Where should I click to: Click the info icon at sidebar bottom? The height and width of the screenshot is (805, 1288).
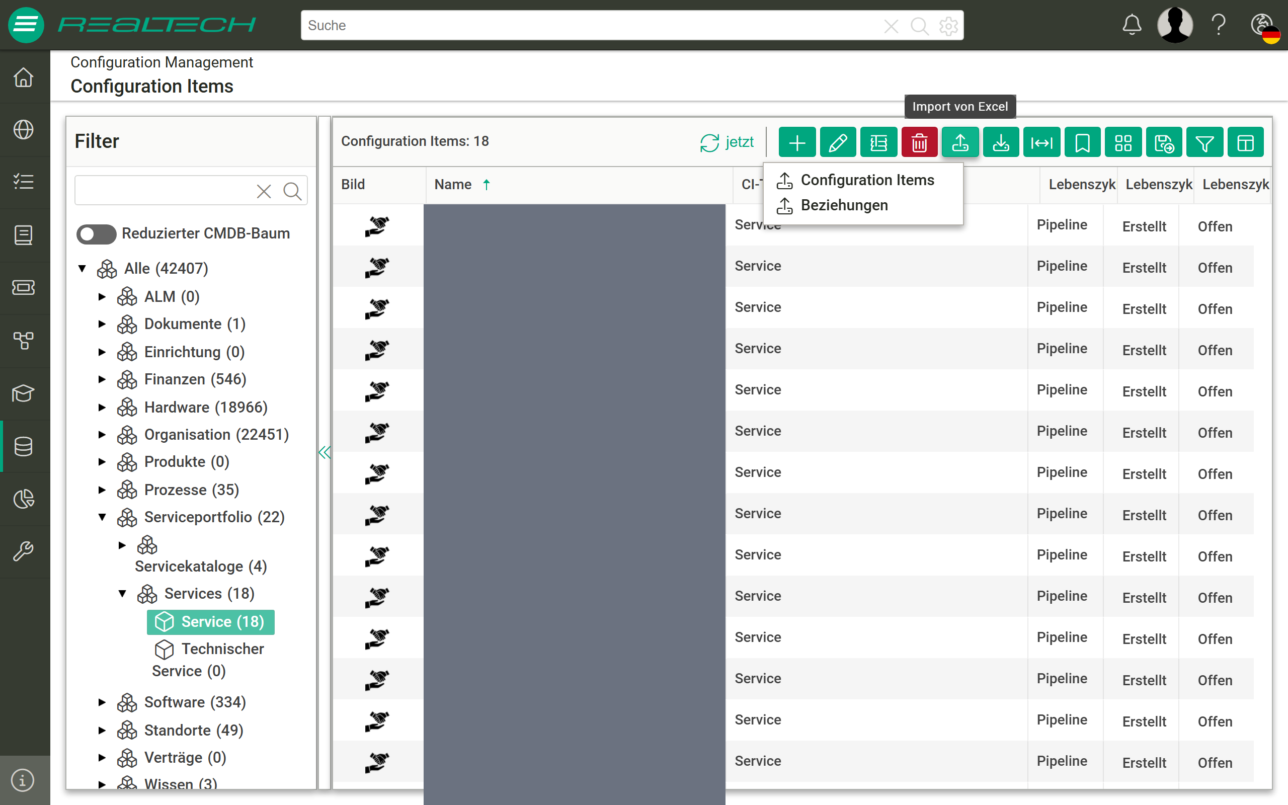pos(22,780)
